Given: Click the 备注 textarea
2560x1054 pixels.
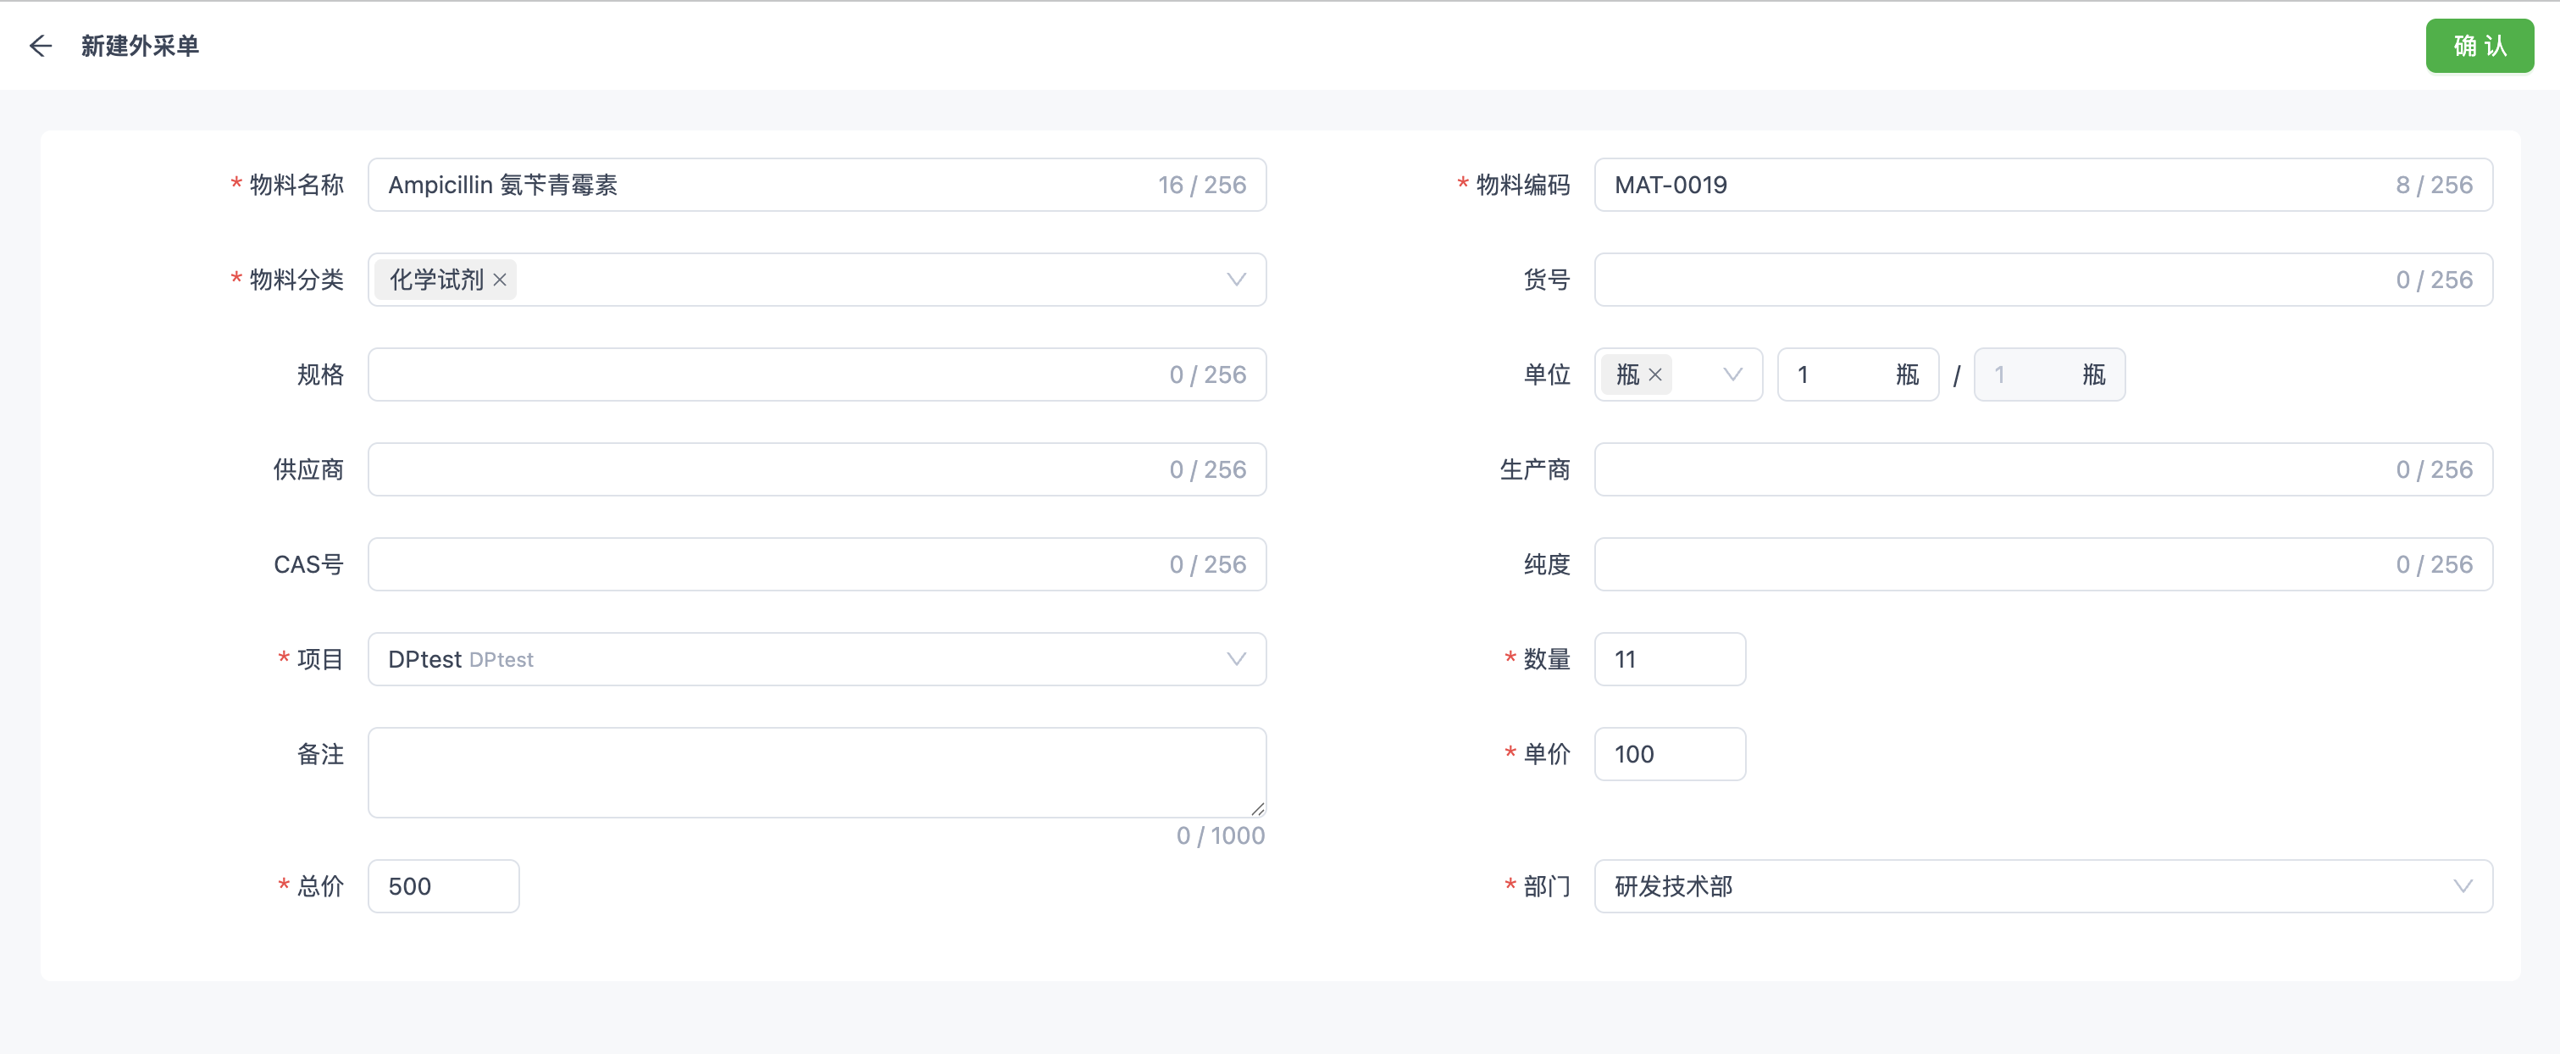Looking at the screenshot, I should pyautogui.click(x=815, y=772).
